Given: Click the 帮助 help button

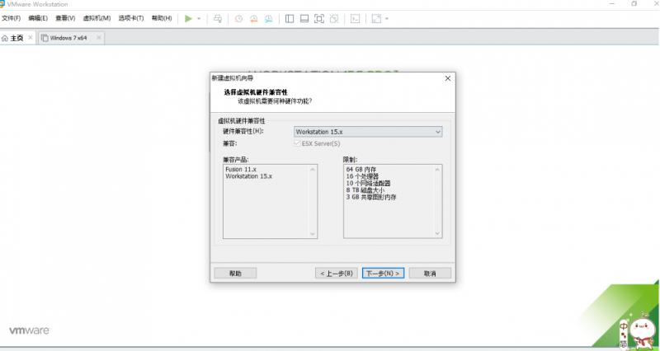Looking at the screenshot, I should click(235, 274).
